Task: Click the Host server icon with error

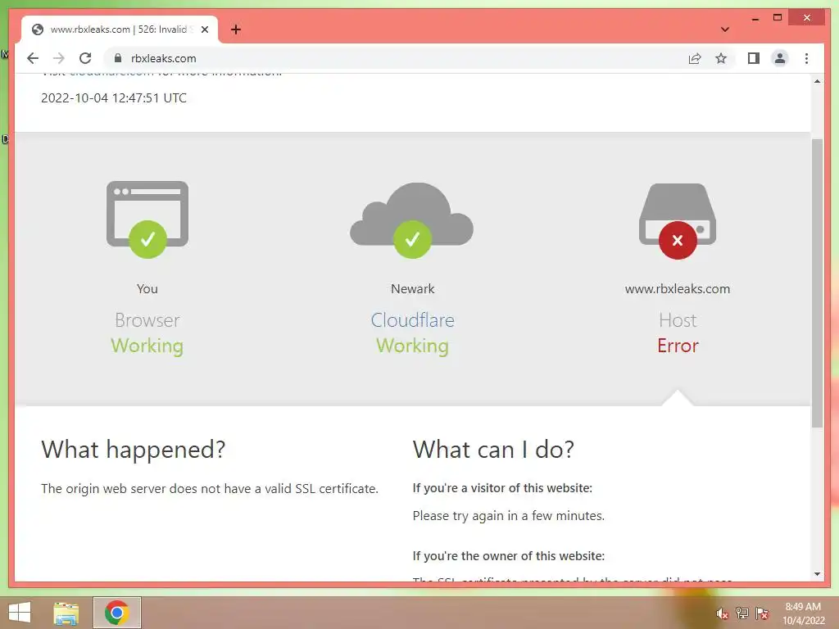Action: click(678, 221)
